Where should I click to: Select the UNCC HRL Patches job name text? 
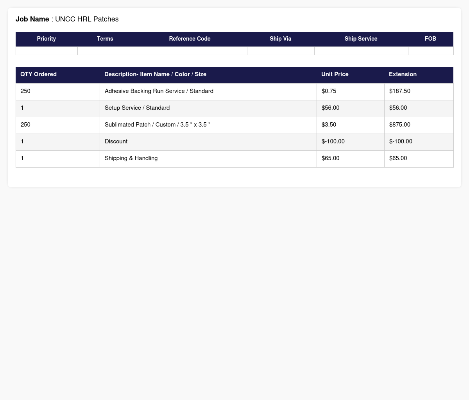[x=87, y=19]
